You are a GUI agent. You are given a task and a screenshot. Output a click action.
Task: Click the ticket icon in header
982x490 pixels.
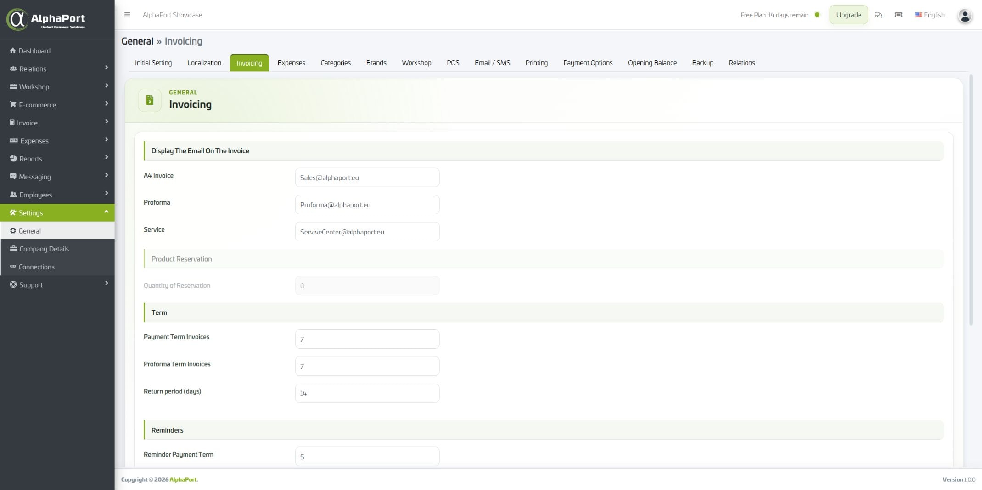(x=898, y=15)
